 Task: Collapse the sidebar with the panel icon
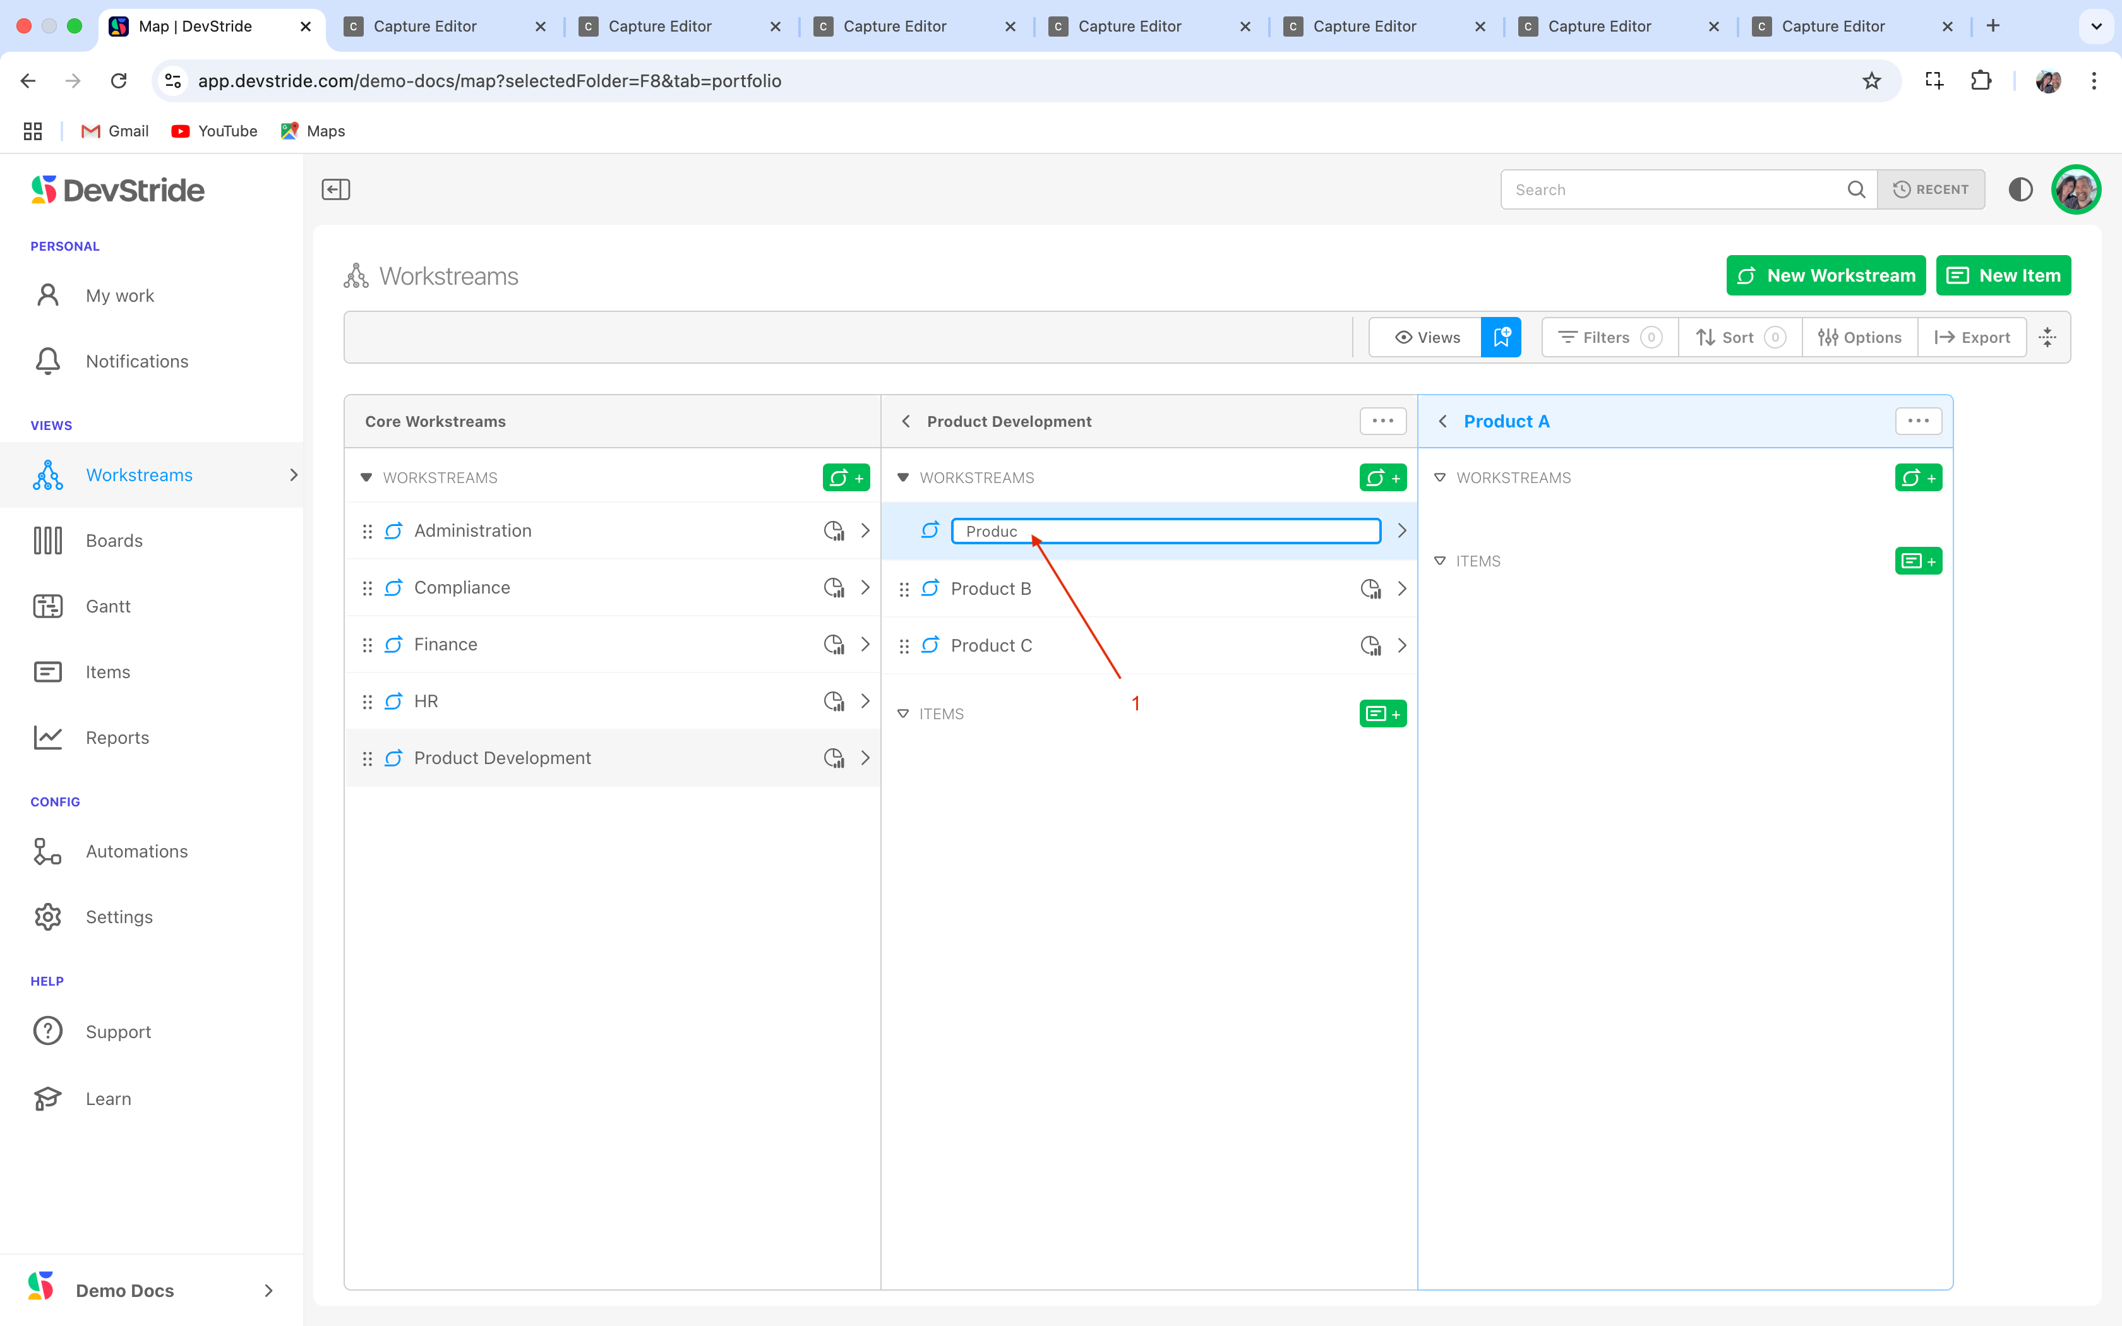pos(335,189)
